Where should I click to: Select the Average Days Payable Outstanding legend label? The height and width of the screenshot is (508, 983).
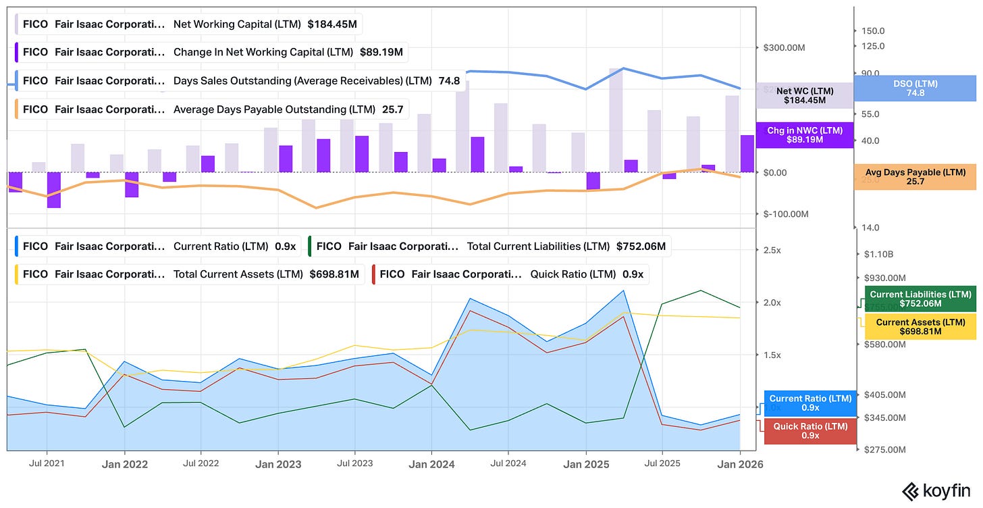274,109
